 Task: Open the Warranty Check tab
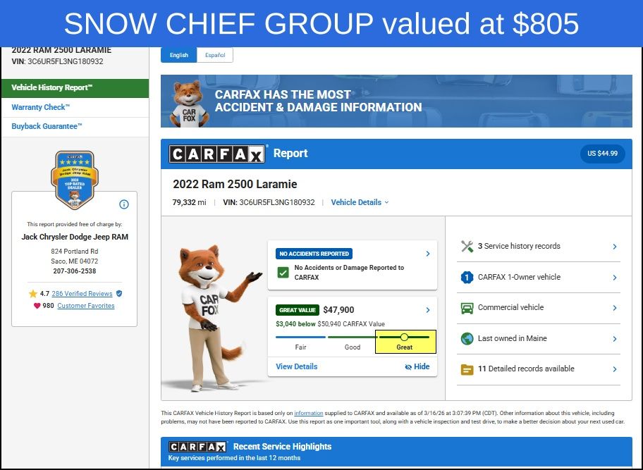tap(41, 107)
